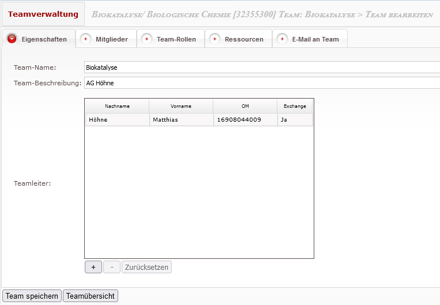Click the Teamleiter label
The image size is (440, 305).
pyautogui.click(x=32, y=183)
